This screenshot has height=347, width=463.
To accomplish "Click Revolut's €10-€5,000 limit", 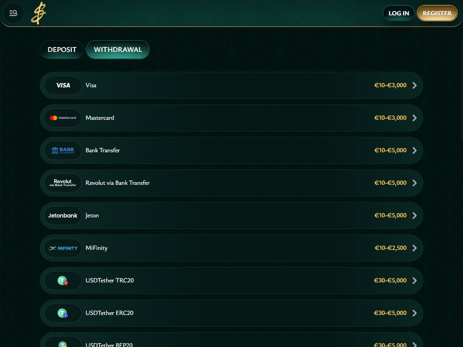I will click(x=390, y=183).
